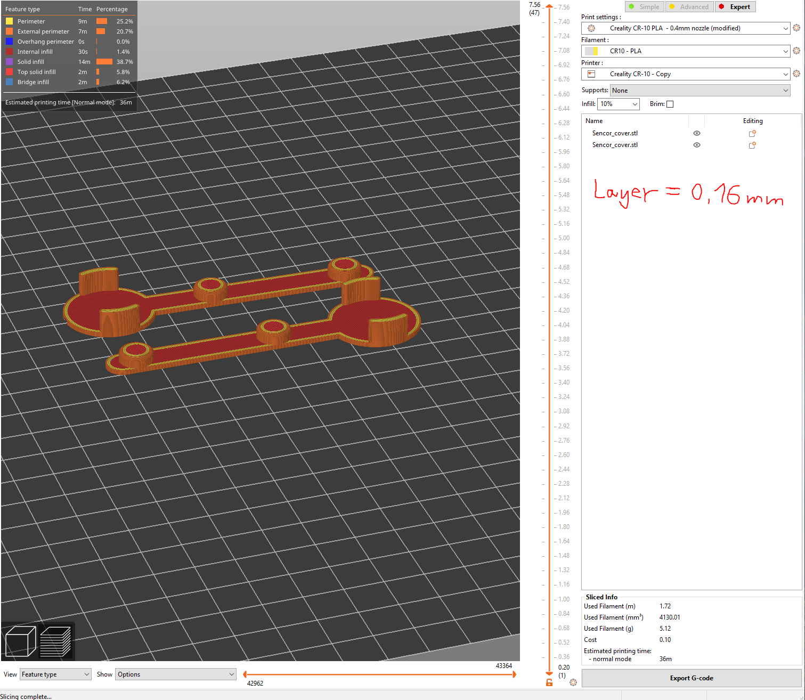Toggle Bridge infill visibility in legend

pos(33,82)
